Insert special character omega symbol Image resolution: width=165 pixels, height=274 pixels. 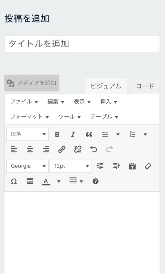pos(14,181)
